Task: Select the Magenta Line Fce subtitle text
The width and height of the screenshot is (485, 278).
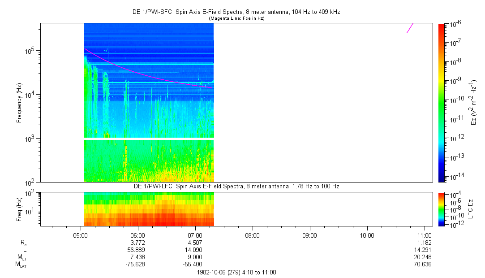Action: click(x=238, y=18)
